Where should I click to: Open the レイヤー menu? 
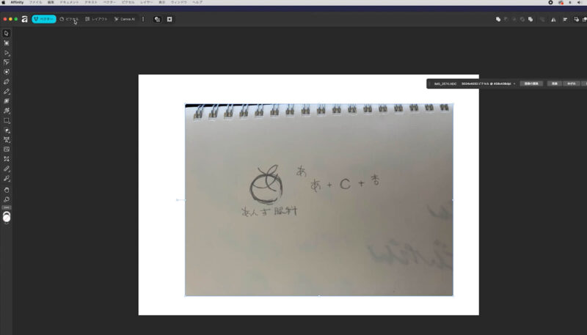pyautogui.click(x=146, y=2)
